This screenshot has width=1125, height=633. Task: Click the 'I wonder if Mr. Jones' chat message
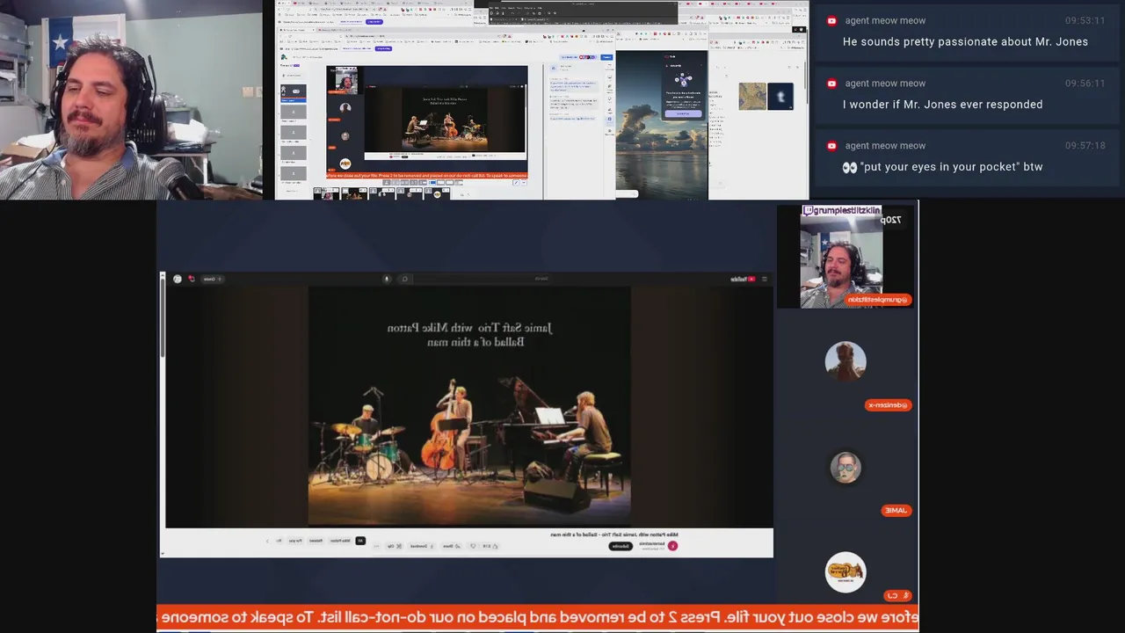pos(942,104)
